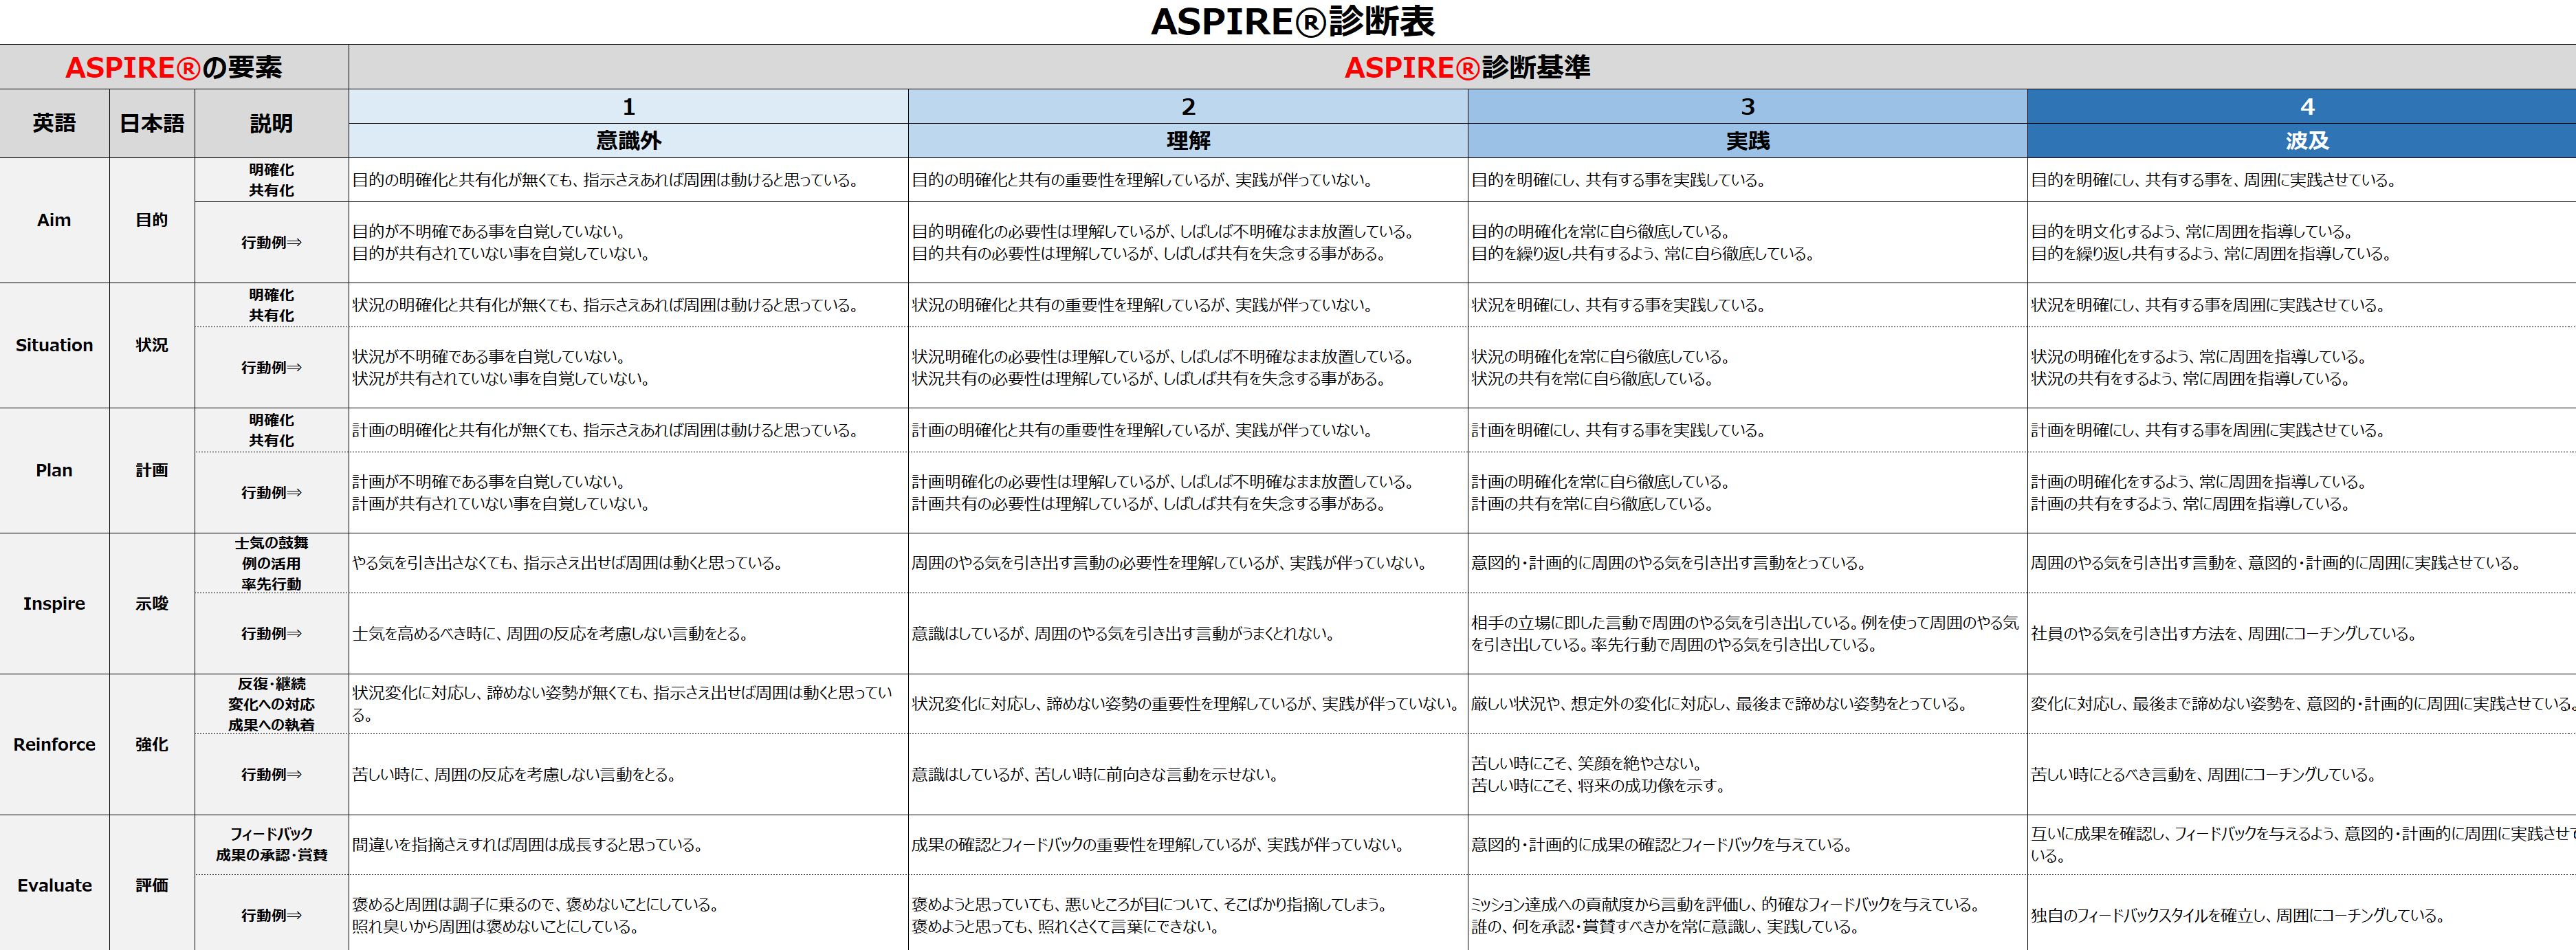Select cell "目的の明確化と共有の重要性を理解しているが…"
This screenshot has height=950, width=2576.
[1188, 180]
